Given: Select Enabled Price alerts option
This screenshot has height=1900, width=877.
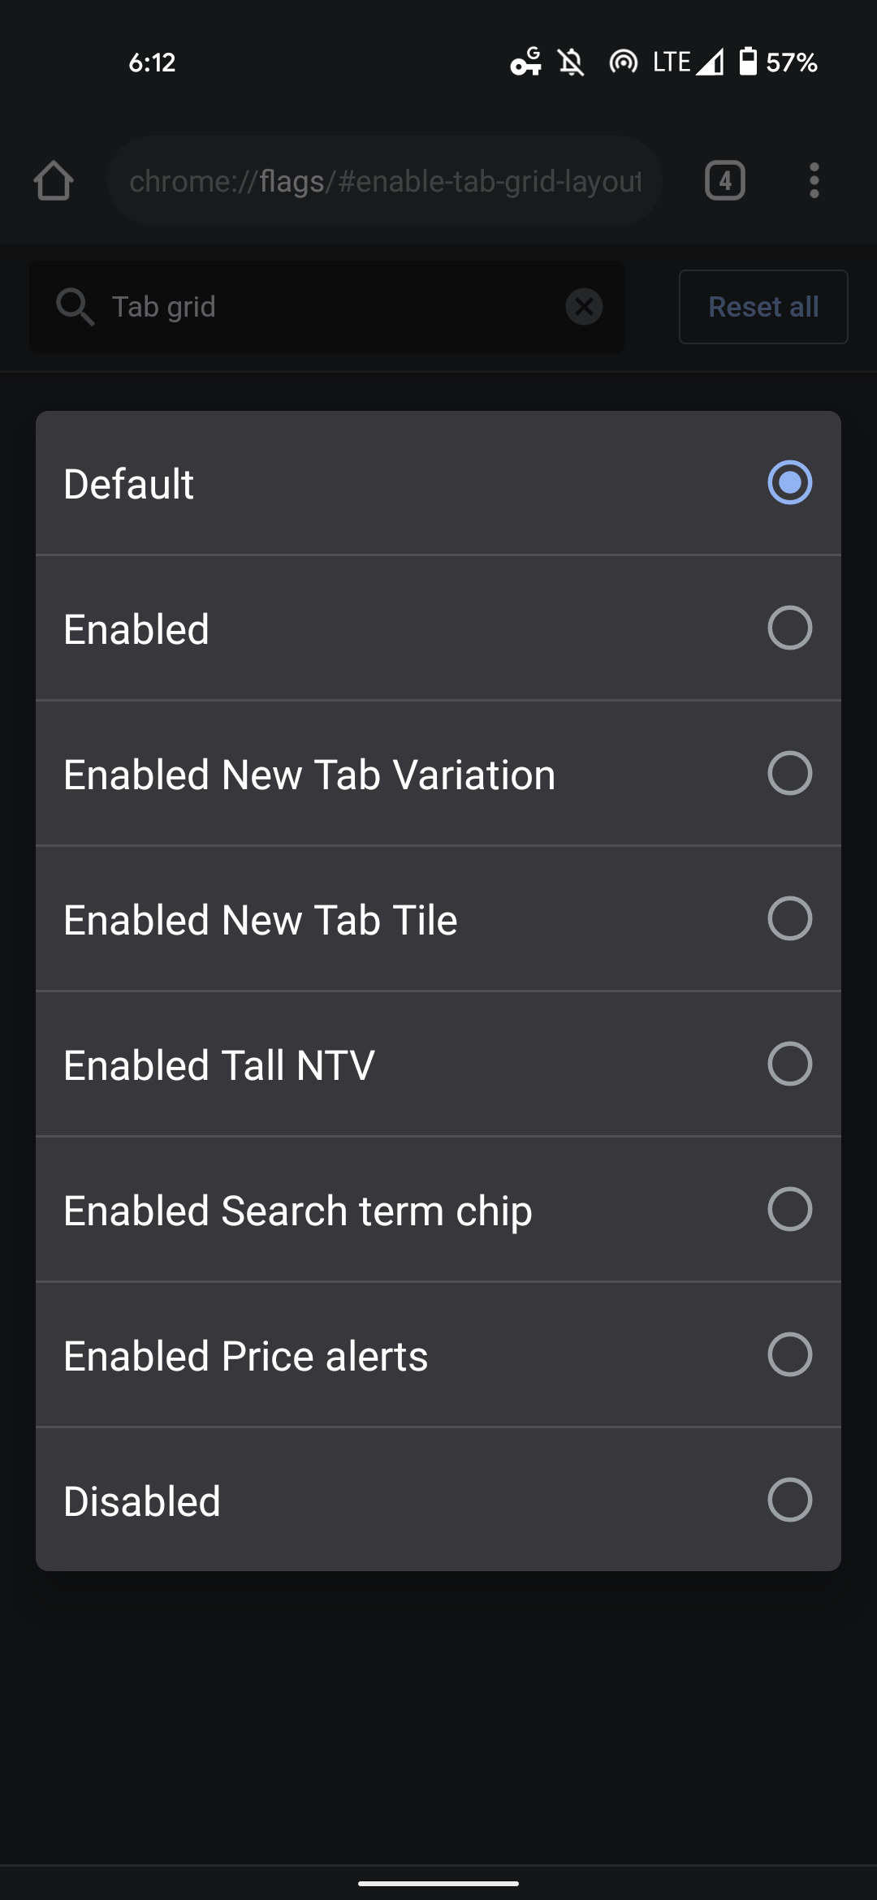Looking at the screenshot, I should coord(789,1355).
